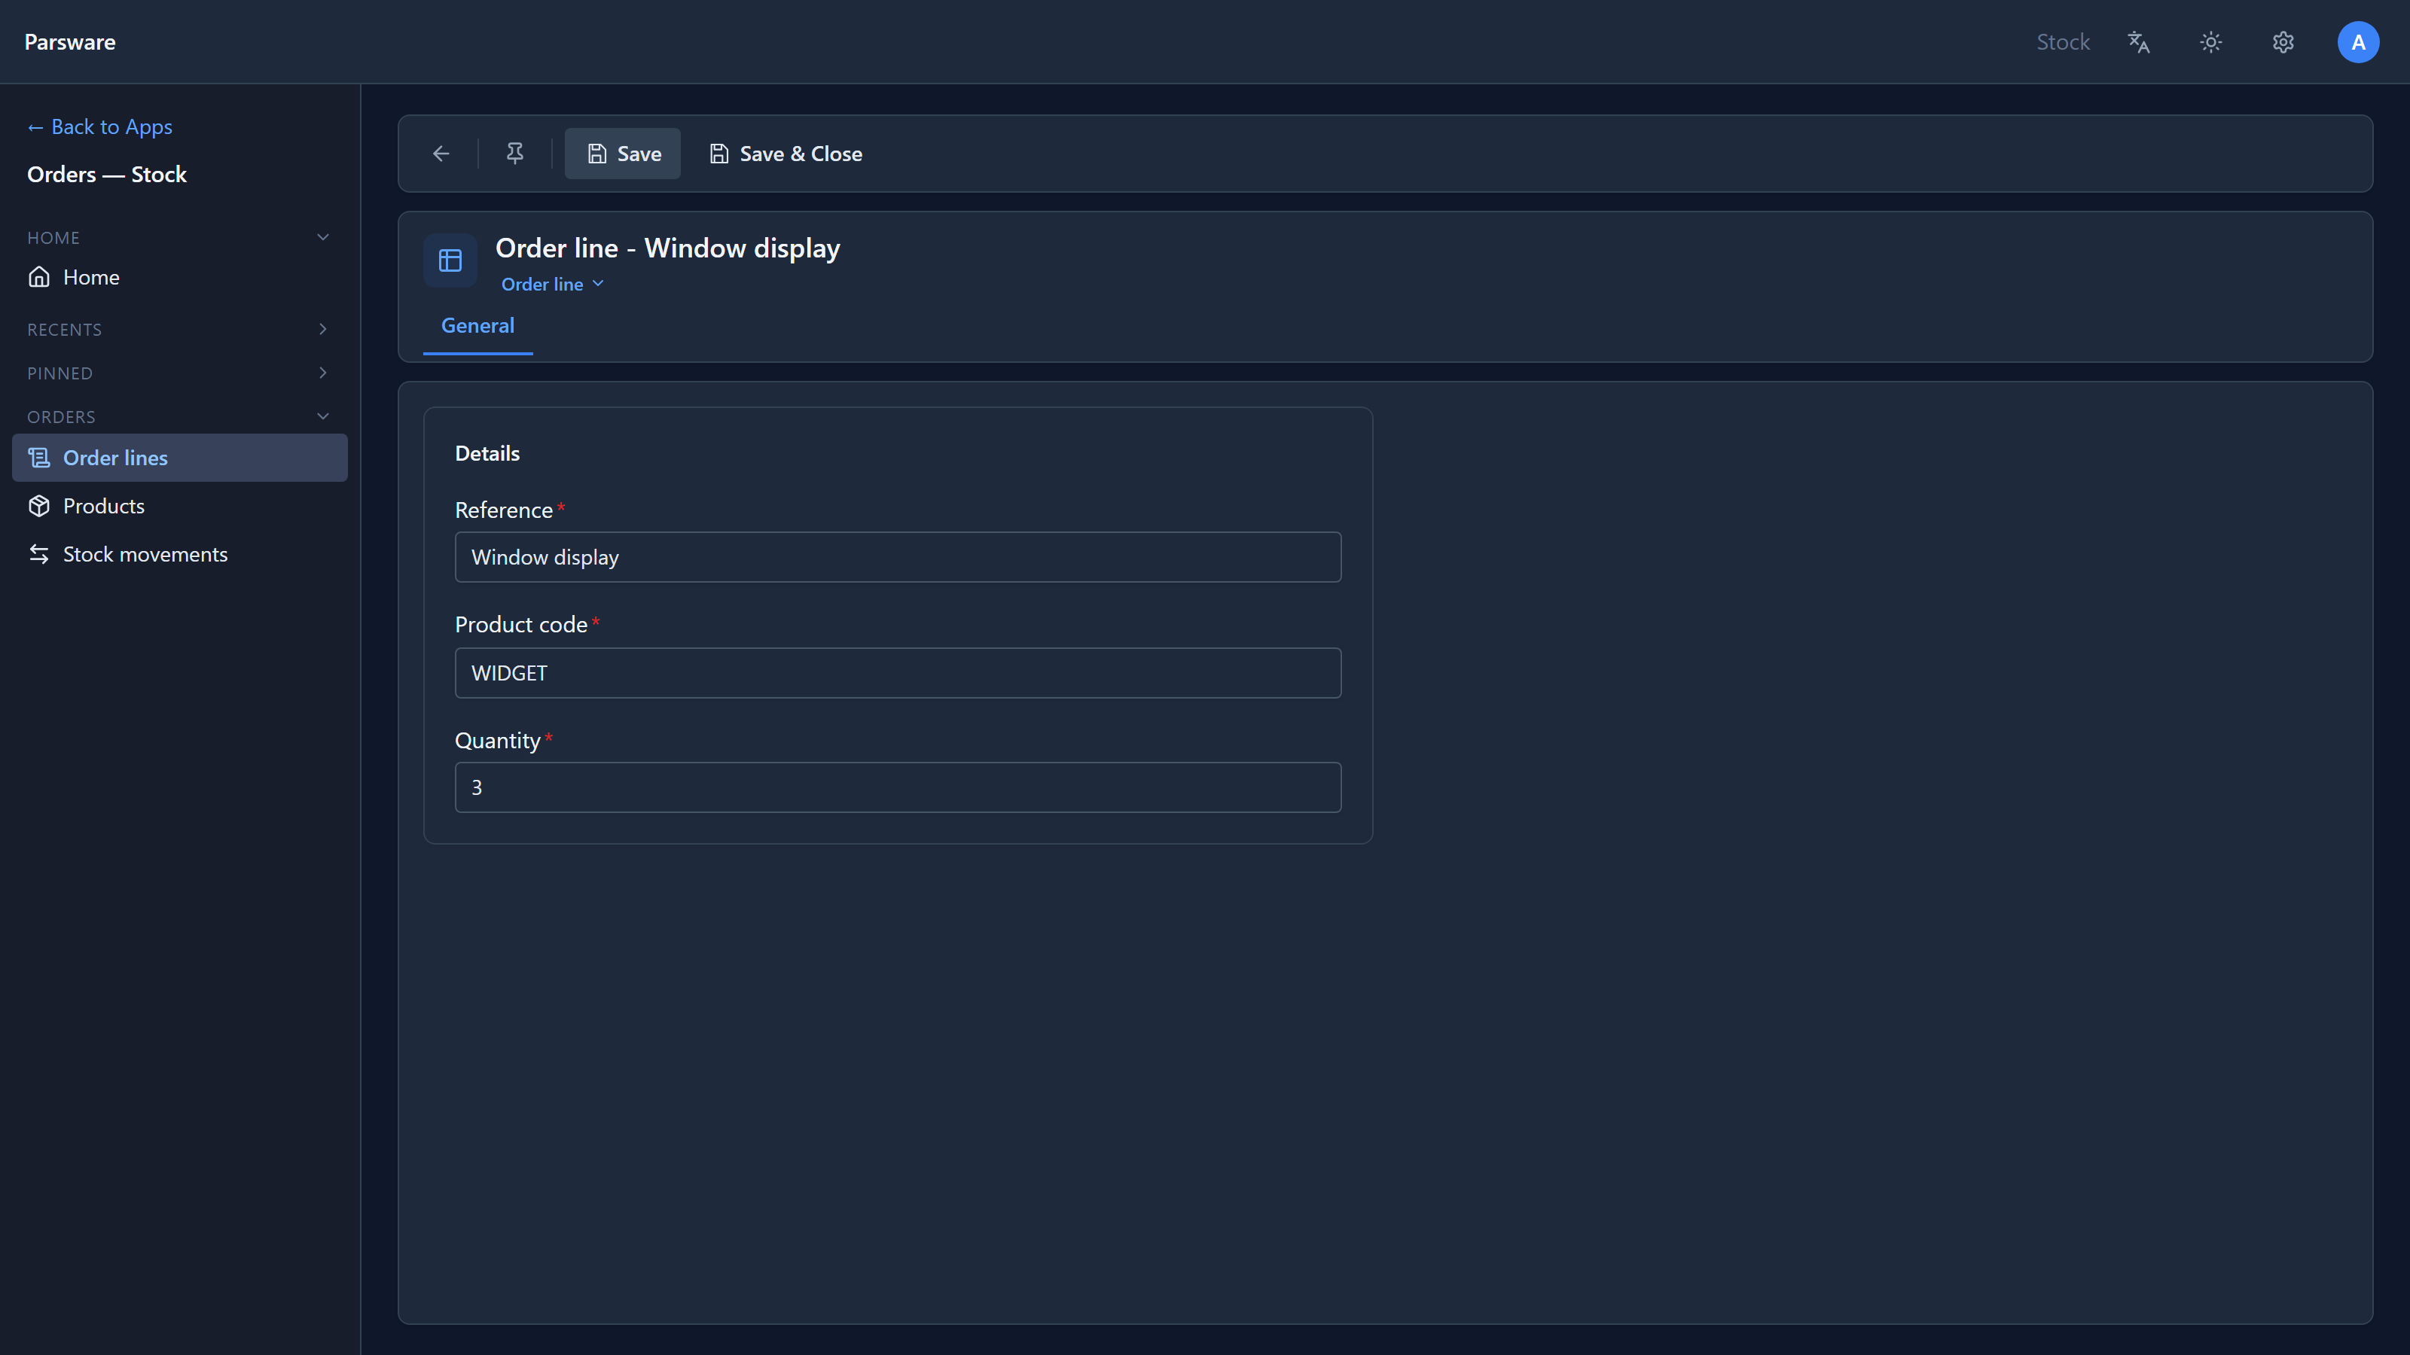Open the user avatar menu
This screenshot has height=1355, width=2410.
click(2359, 42)
